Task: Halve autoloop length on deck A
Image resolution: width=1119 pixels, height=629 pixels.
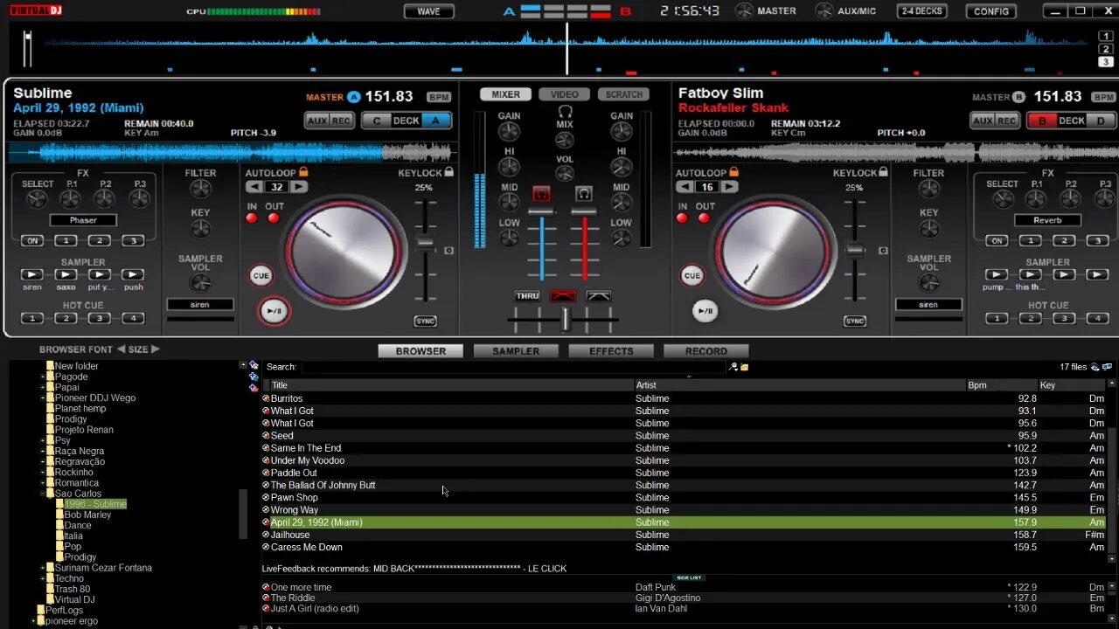Action: tap(253, 187)
